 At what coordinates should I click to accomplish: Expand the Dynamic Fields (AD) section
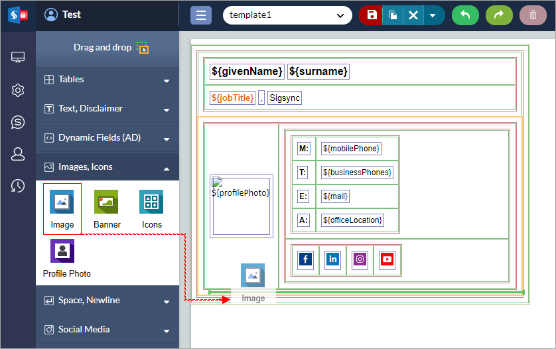pos(107,138)
